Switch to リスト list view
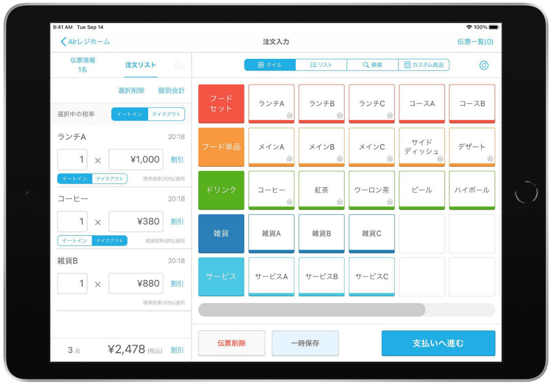The width and height of the screenshot is (552, 385). click(x=321, y=64)
